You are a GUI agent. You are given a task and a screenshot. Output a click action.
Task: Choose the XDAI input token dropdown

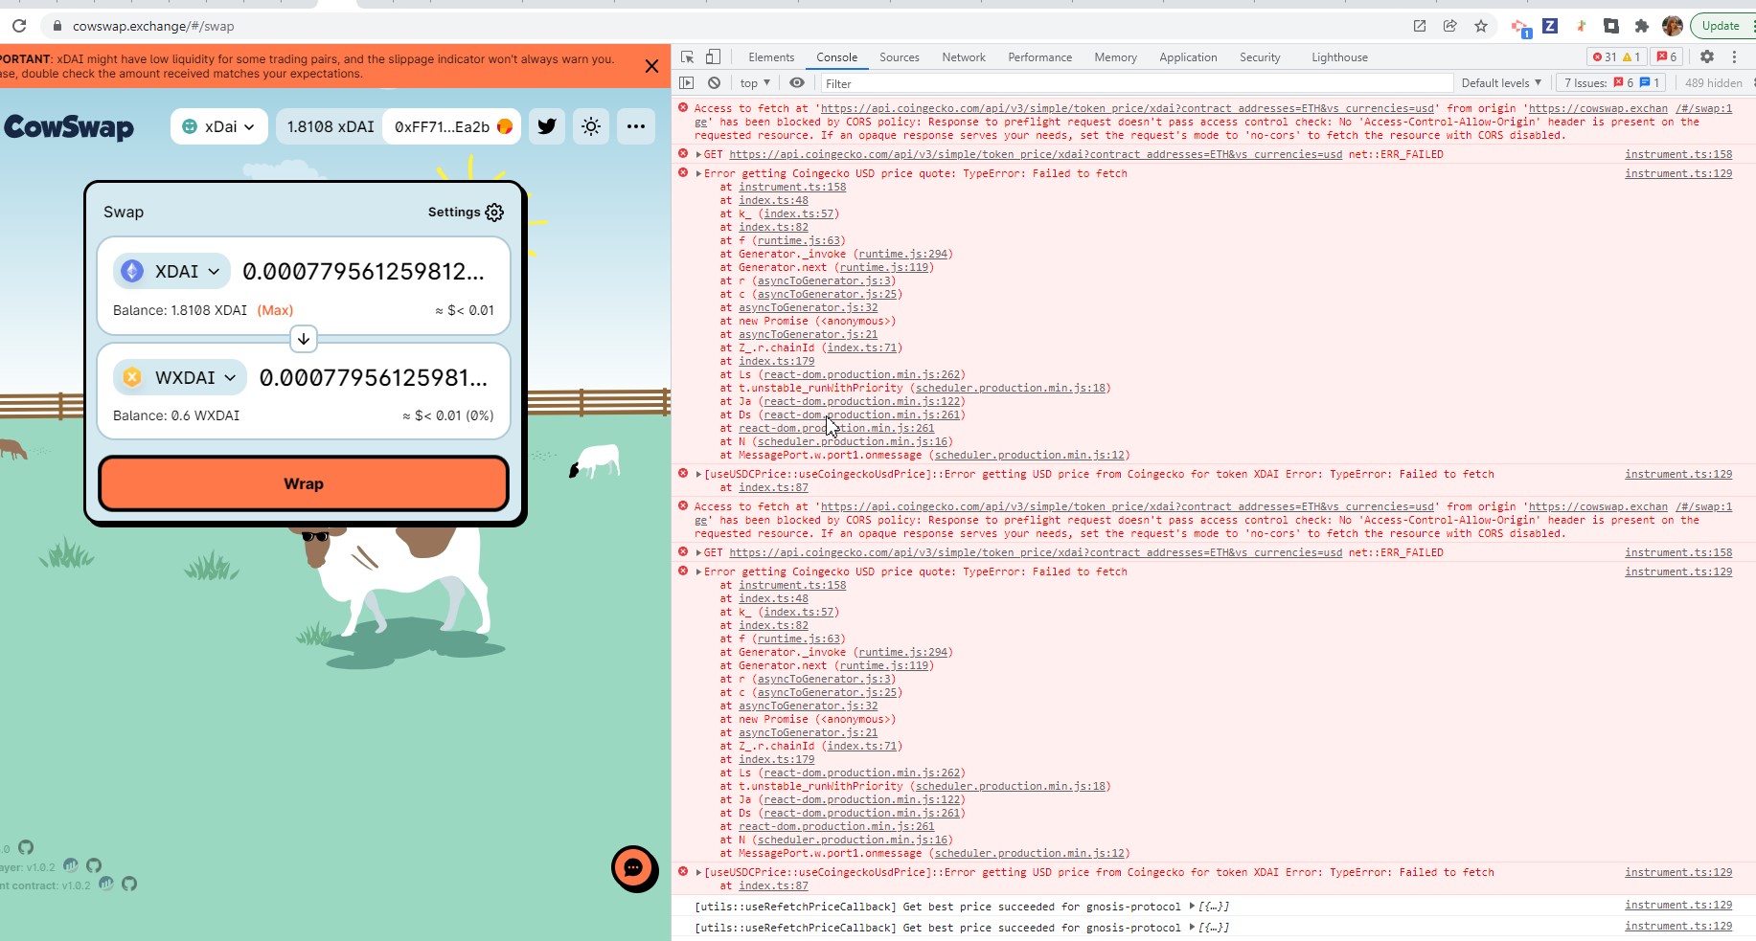coord(172,271)
